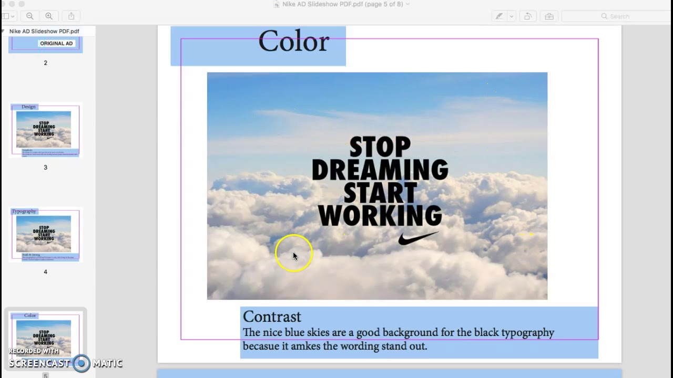Open the document title dropdown chevron
The height and width of the screenshot is (378, 673).
coord(407,4)
